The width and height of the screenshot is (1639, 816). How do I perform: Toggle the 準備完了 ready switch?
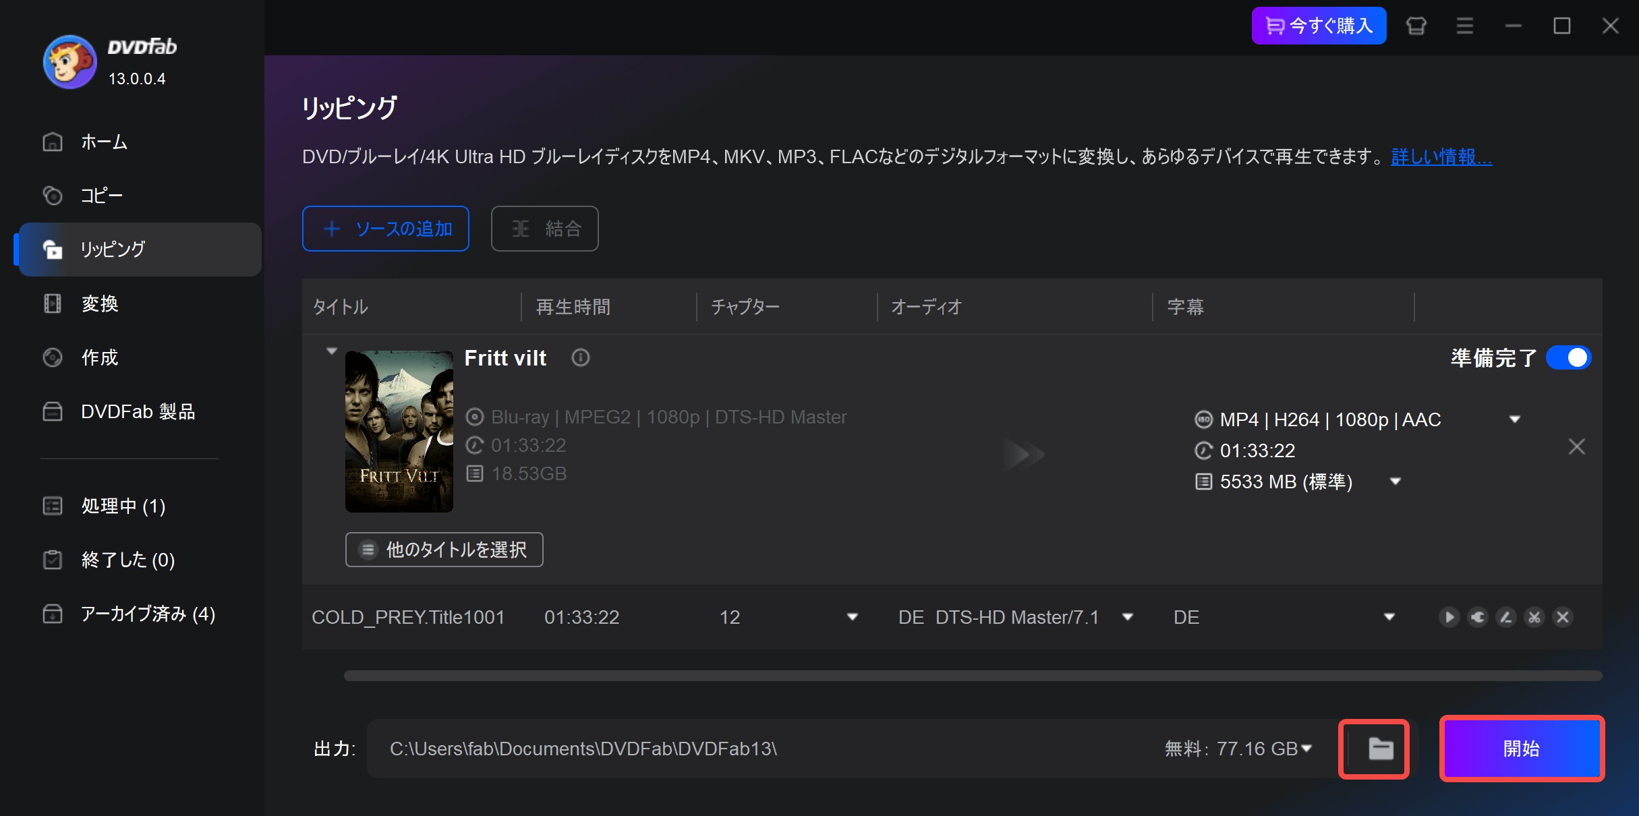click(1569, 357)
